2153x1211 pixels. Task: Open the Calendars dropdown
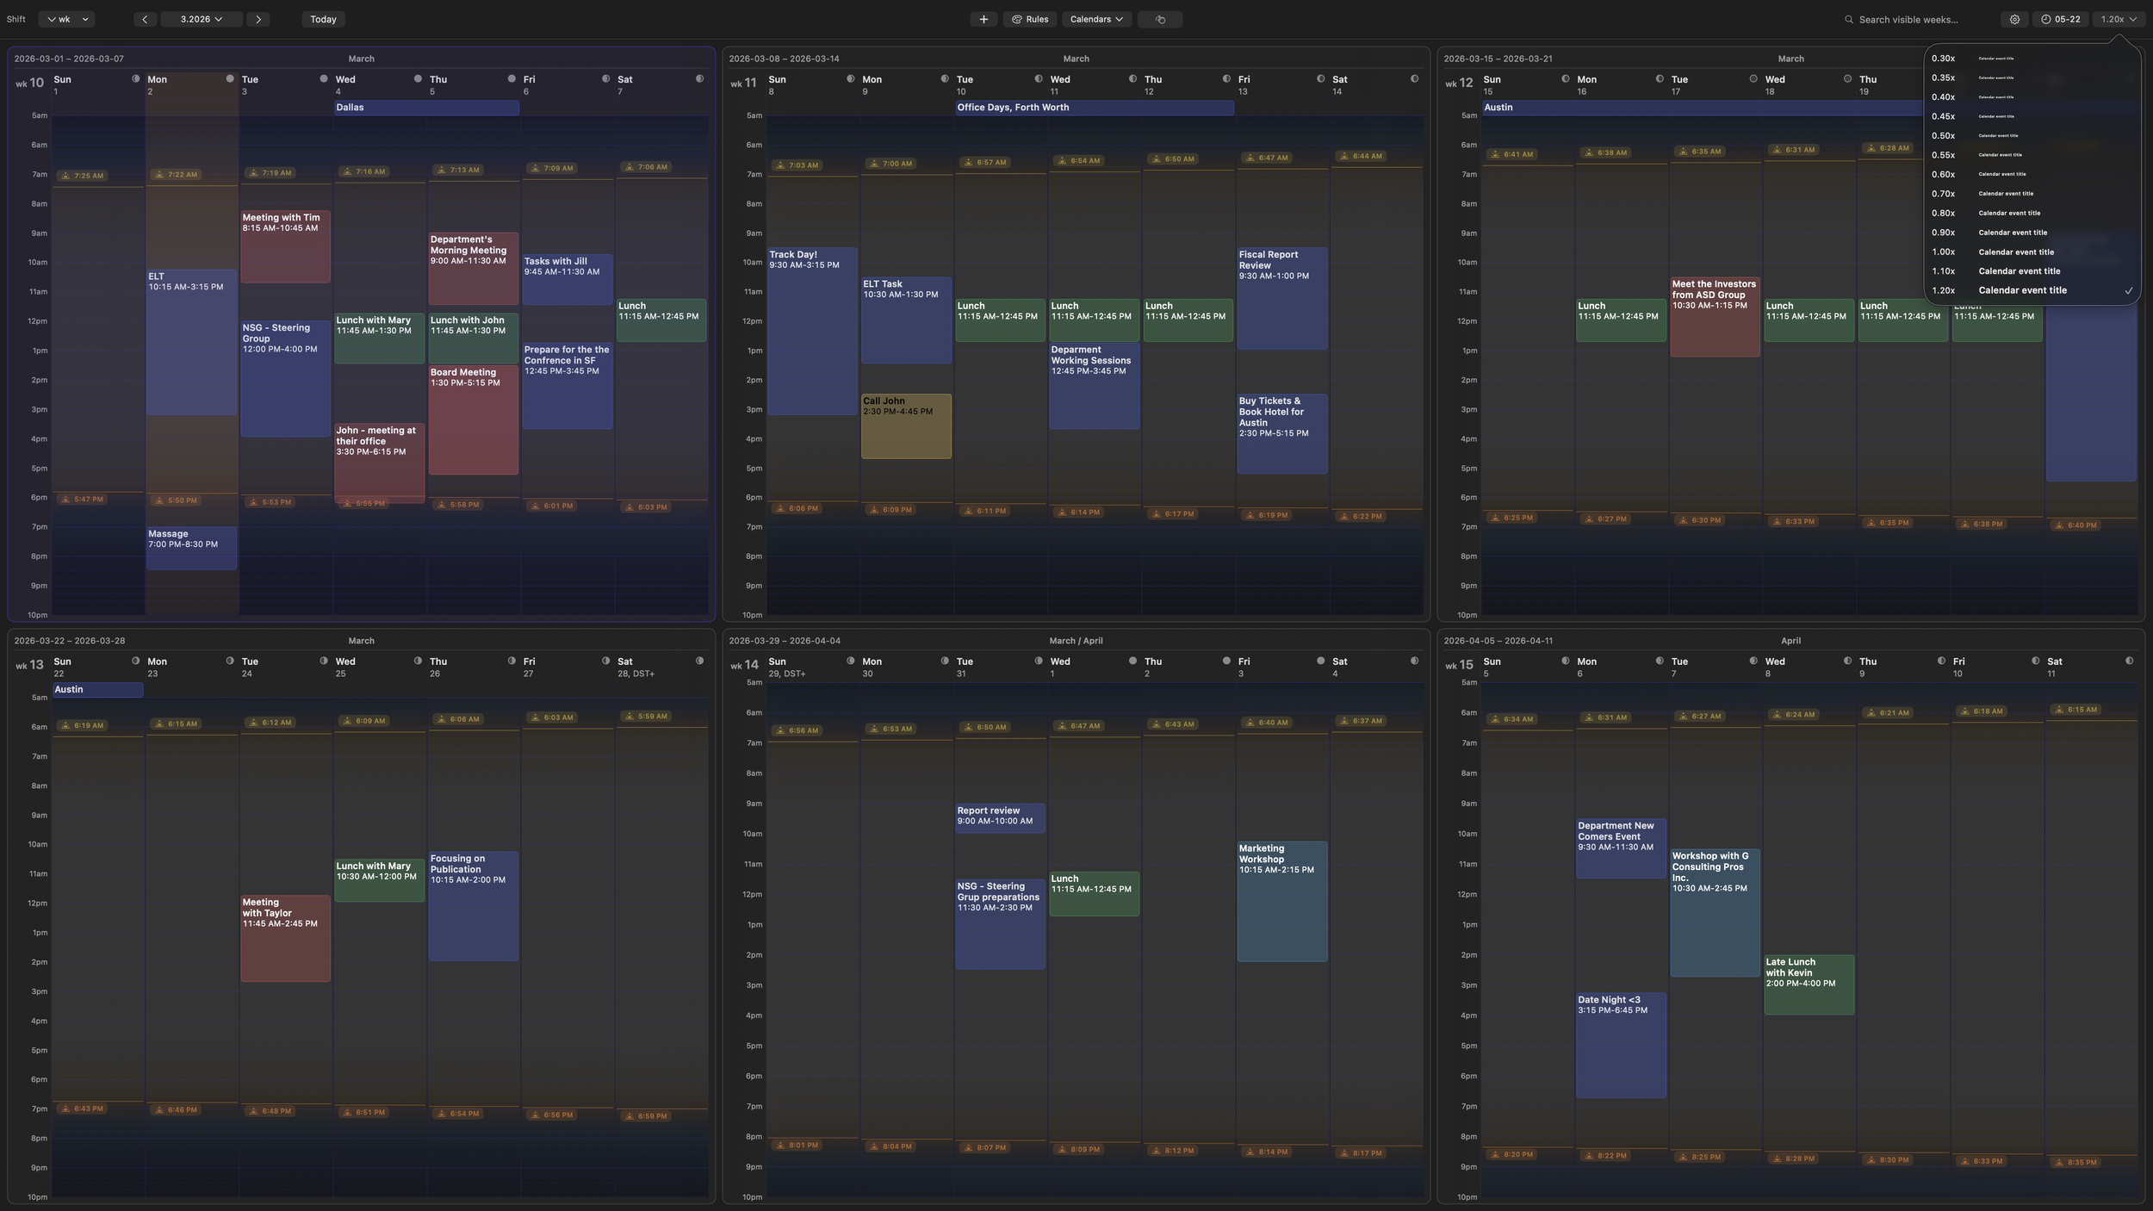(x=1096, y=19)
